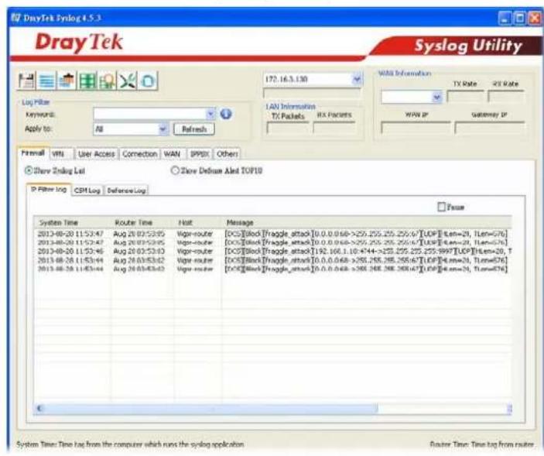Select the Show Syslog List radio button
The width and height of the screenshot is (544, 456).
click(29, 170)
